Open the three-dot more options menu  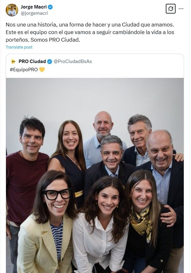click(x=181, y=9)
